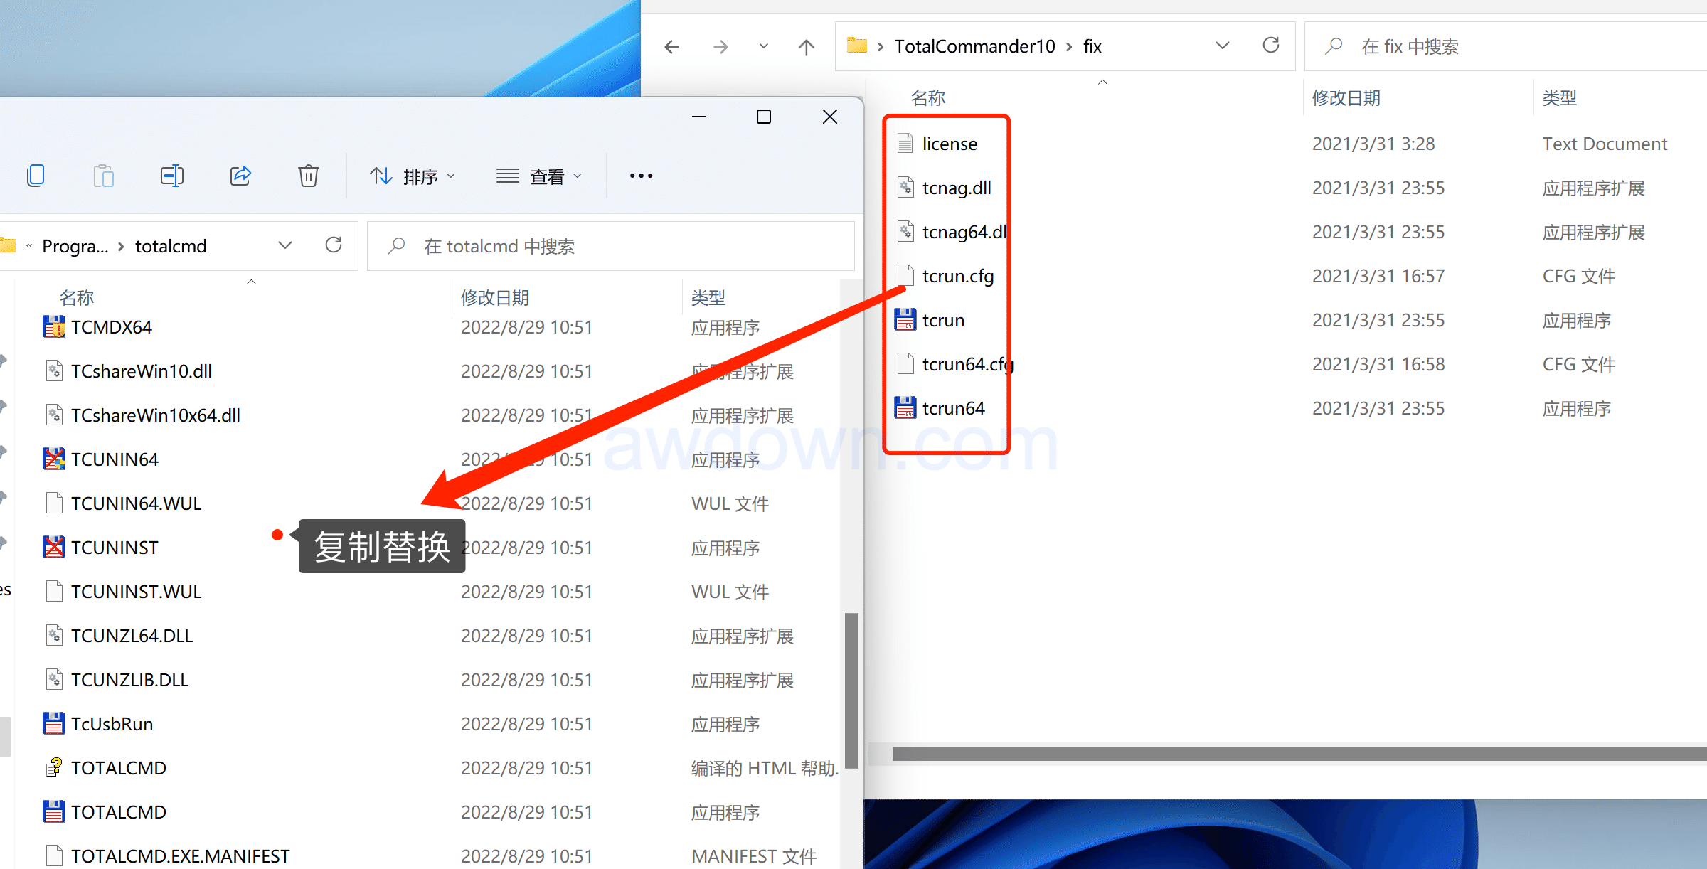
Task: Click the horizontal scrollbar in fix window
Action: tap(1280, 754)
